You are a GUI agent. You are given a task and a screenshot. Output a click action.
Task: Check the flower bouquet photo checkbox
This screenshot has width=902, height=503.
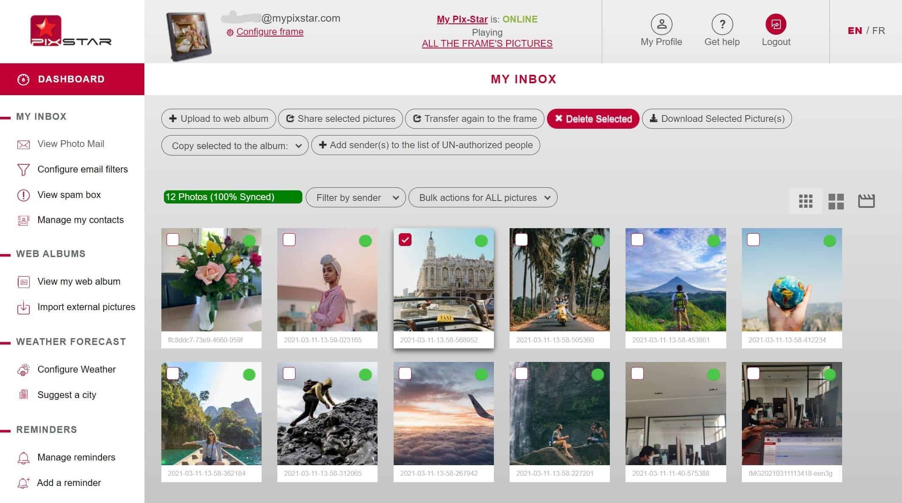click(173, 240)
